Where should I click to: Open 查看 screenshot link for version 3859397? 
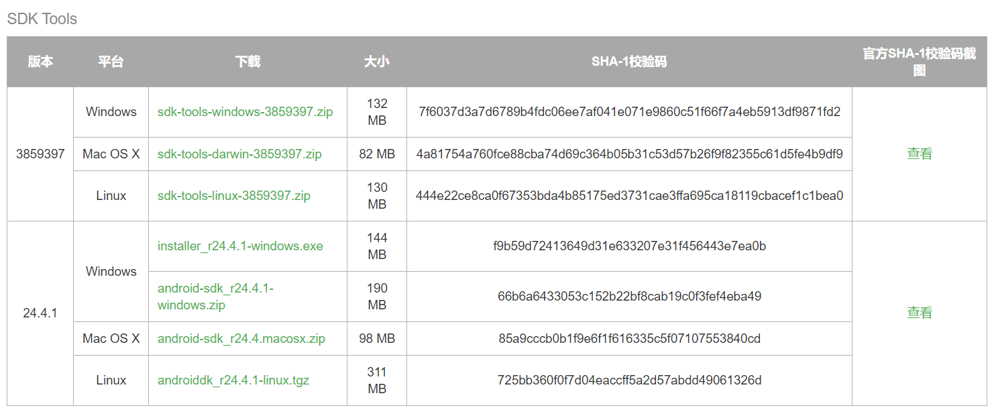coord(920,154)
